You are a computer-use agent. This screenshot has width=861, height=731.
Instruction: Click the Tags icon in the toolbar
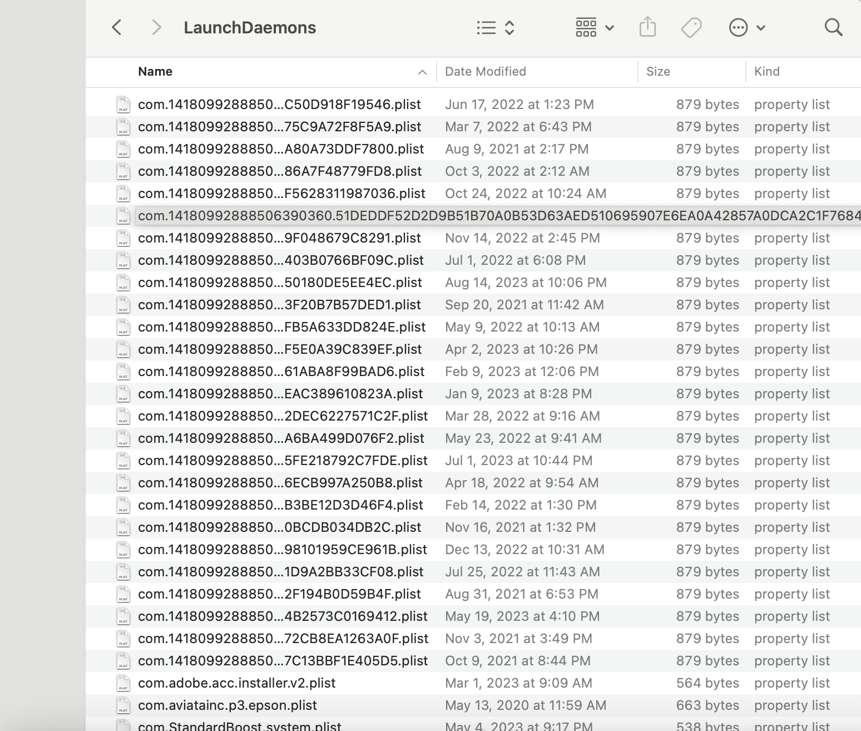click(691, 27)
